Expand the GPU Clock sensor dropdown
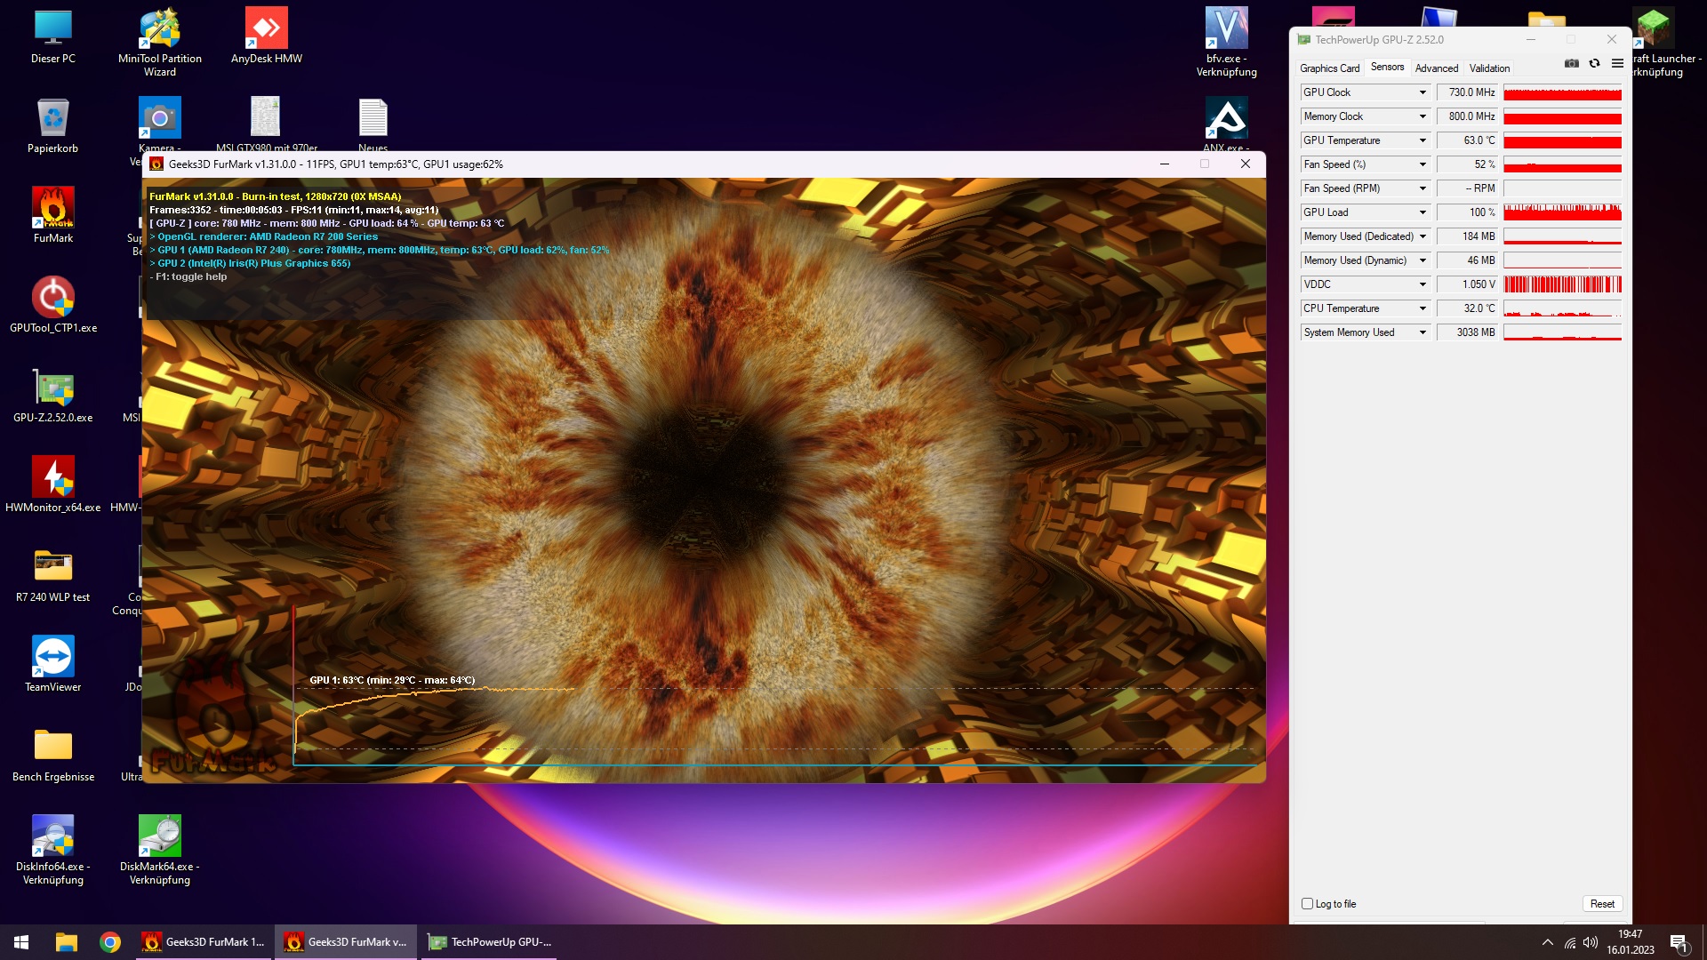This screenshot has height=960, width=1707. (1422, 92)
